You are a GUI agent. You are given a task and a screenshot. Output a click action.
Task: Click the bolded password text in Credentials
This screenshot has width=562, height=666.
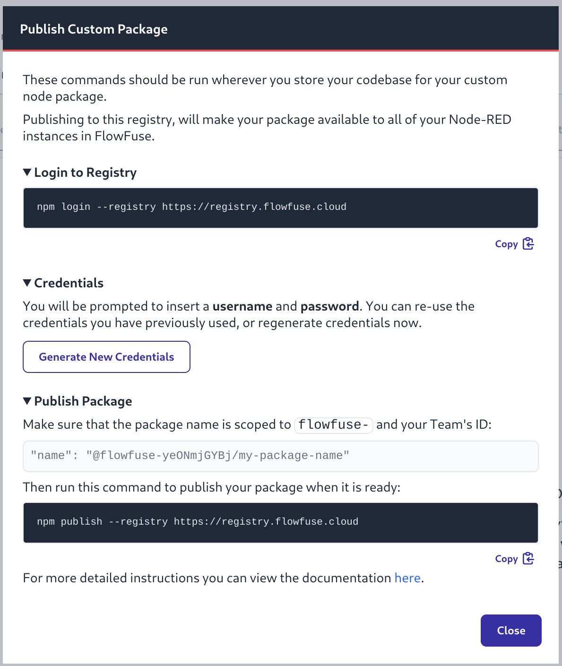click(329, 306)
